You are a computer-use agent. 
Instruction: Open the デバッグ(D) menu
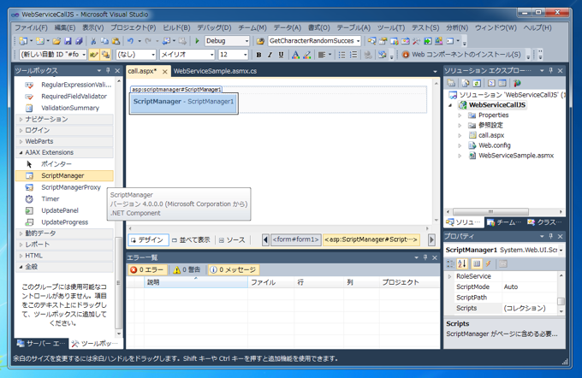tap(214, 28)
